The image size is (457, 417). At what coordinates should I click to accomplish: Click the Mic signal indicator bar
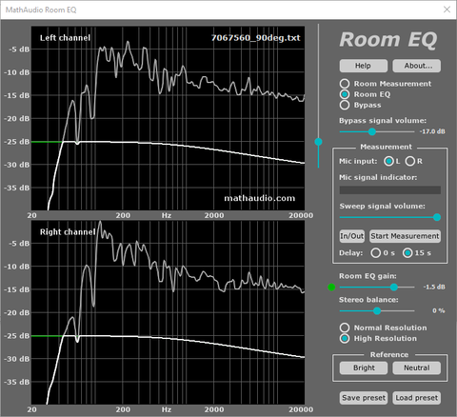(x=390, y=190)
